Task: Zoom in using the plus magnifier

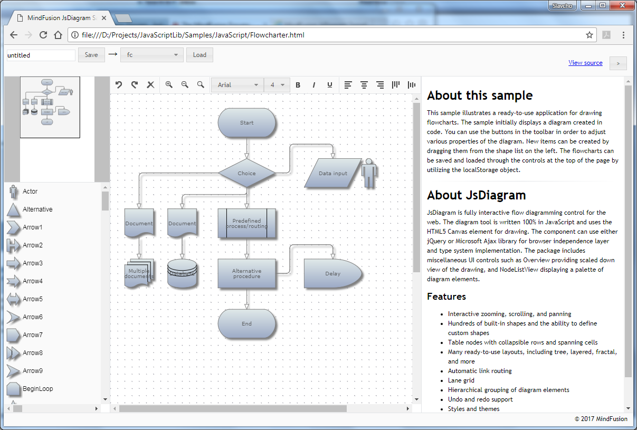Action: tap(169, 84)
